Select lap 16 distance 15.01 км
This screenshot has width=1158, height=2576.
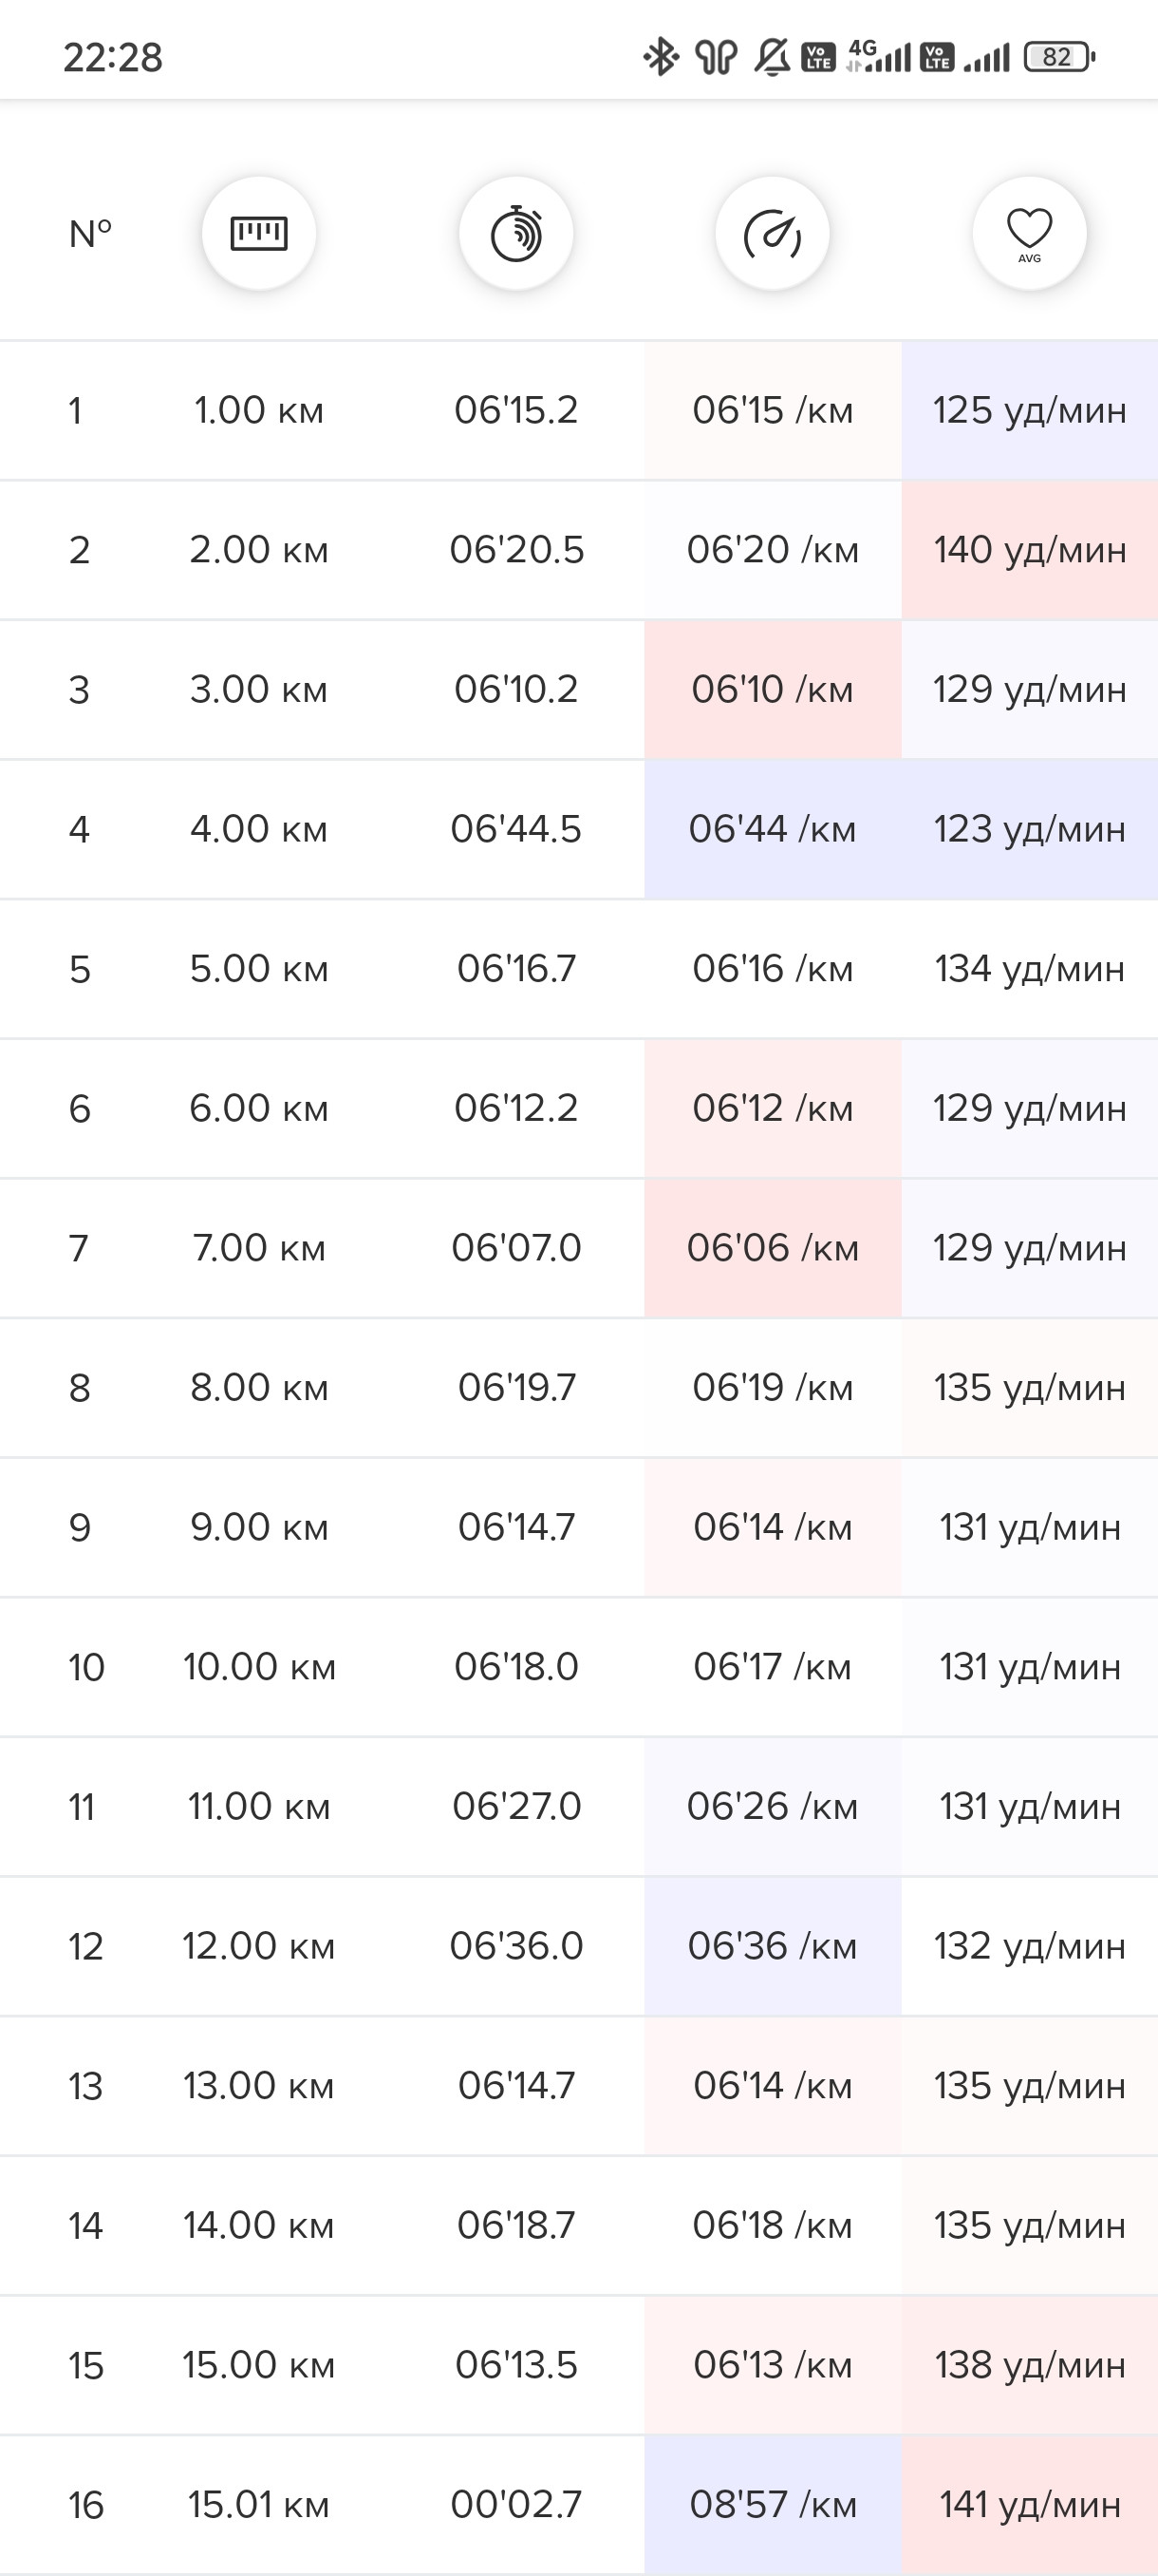coord(259,2505)
